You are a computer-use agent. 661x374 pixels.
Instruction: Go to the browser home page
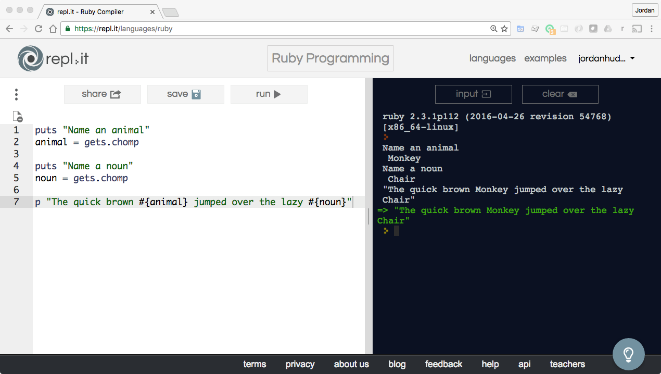click(x=53, y=29)
